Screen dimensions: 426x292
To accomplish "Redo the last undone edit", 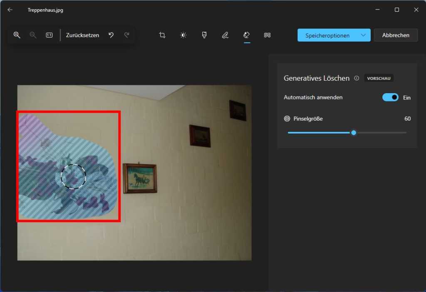I will click(126, 35).
